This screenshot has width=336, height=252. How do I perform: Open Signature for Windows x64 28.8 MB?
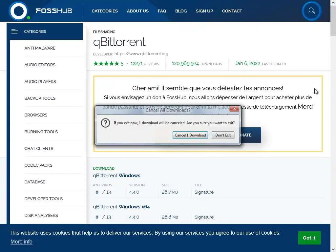click(204, 217)
